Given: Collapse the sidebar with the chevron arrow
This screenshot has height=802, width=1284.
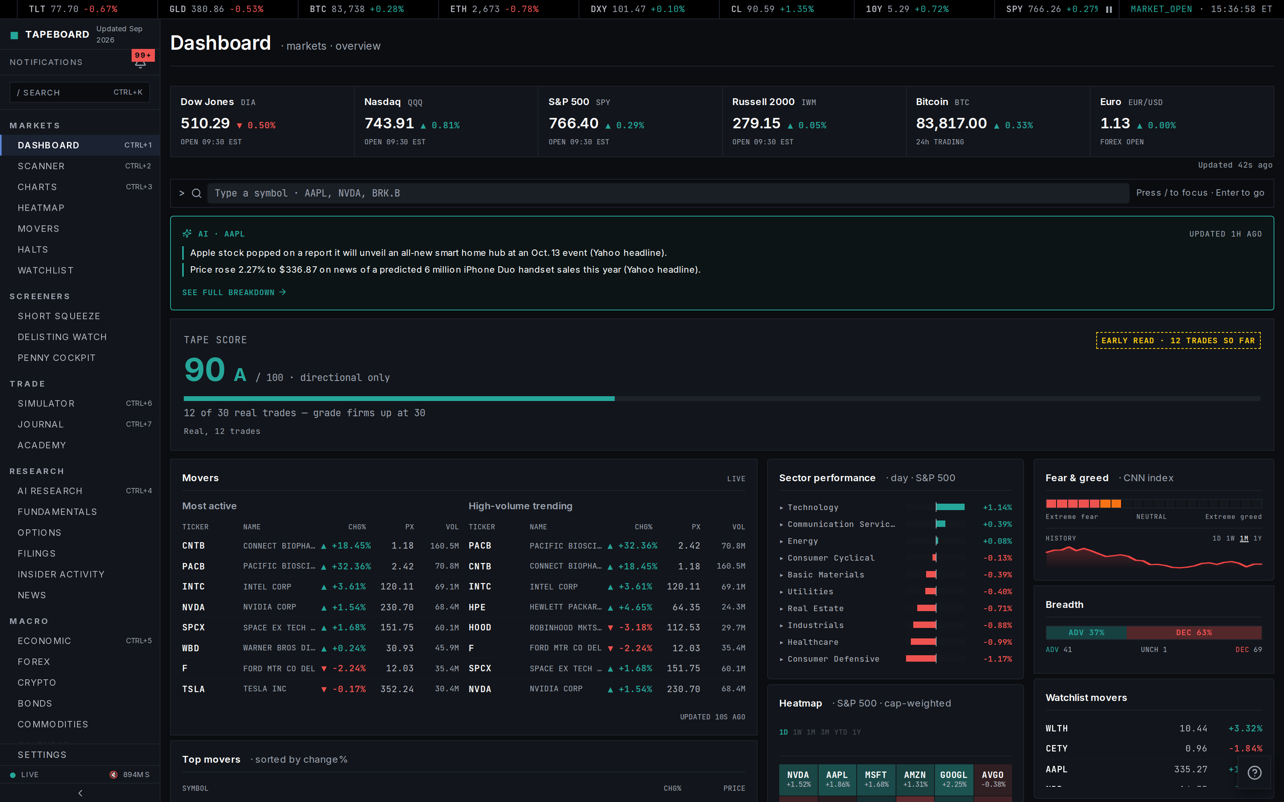Looking at the screenshot, I should pyautogui.click(x=80, y=793).
